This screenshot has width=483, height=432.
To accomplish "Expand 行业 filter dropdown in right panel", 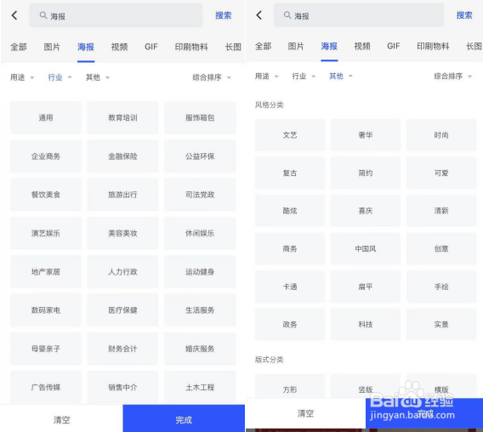I will [304, 76].
